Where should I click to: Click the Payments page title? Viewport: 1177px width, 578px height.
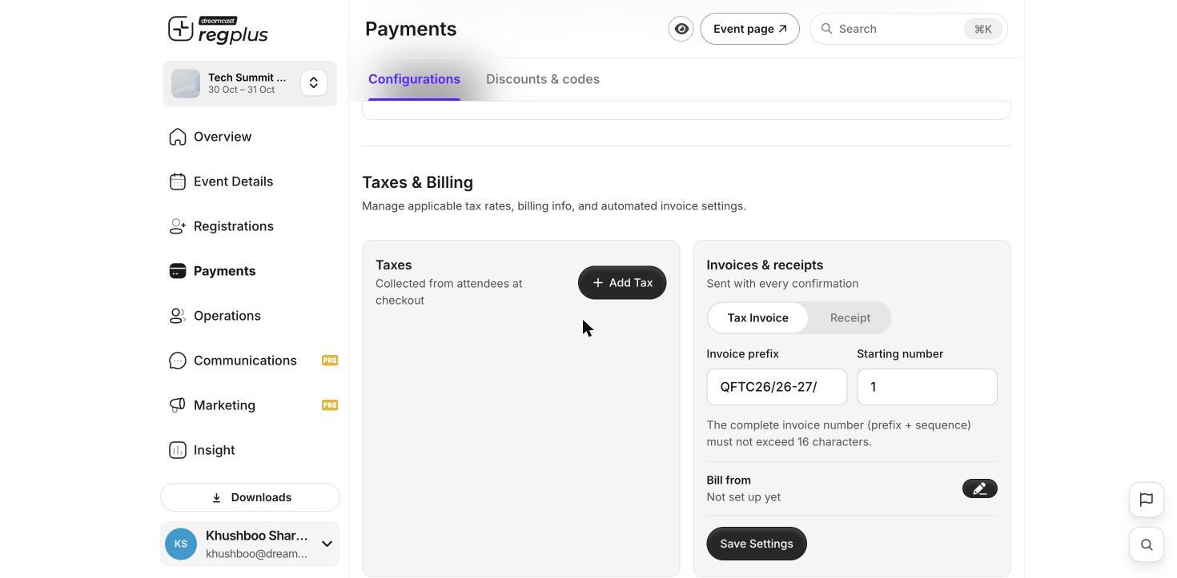[x=411, y=29]
